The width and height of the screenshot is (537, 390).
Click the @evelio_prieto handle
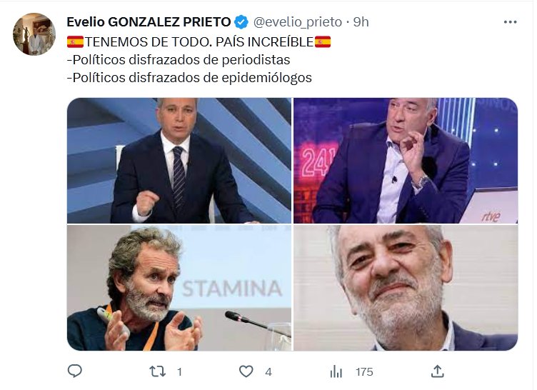click(x=297, y=22)
